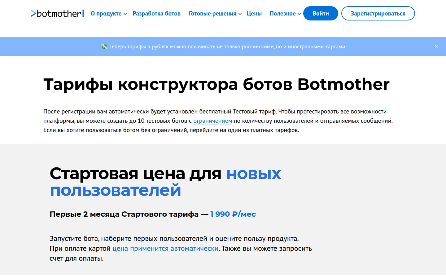
Task: Open the 'ограничением' link in the paragraph
Action: coord(213,121)
